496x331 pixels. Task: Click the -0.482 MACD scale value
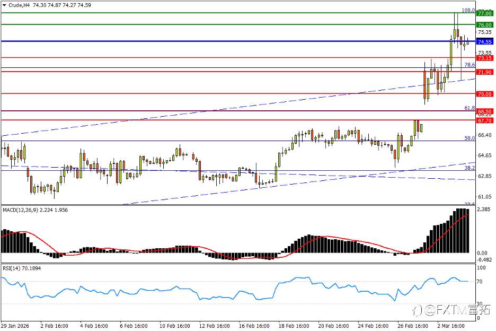484,260
